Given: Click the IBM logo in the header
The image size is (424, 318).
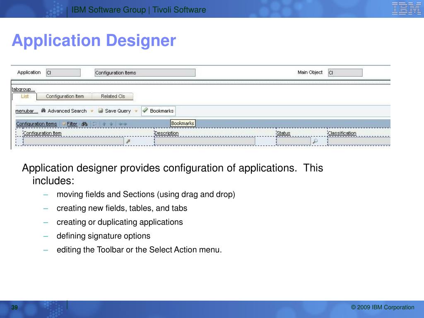Looking at the screenshot, I should [406, 9].
